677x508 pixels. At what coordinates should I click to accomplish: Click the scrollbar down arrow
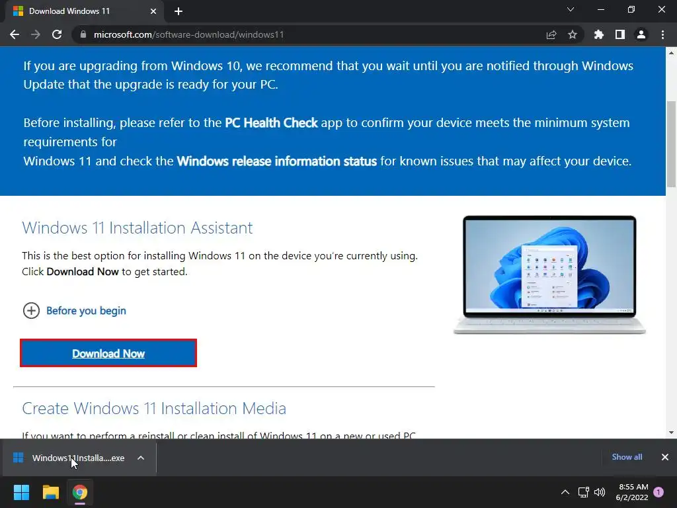tap(671, 433)
